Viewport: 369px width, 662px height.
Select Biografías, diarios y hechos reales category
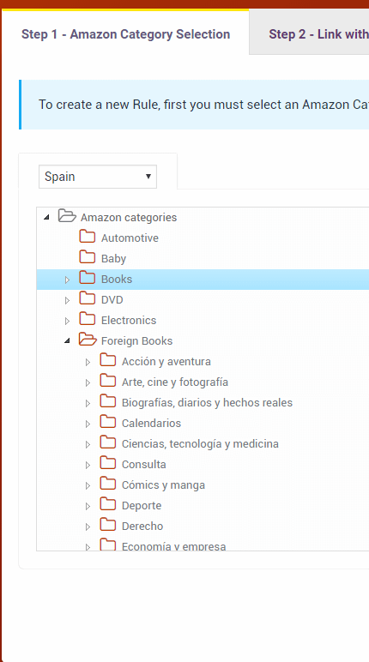click(x=207, y=403)
